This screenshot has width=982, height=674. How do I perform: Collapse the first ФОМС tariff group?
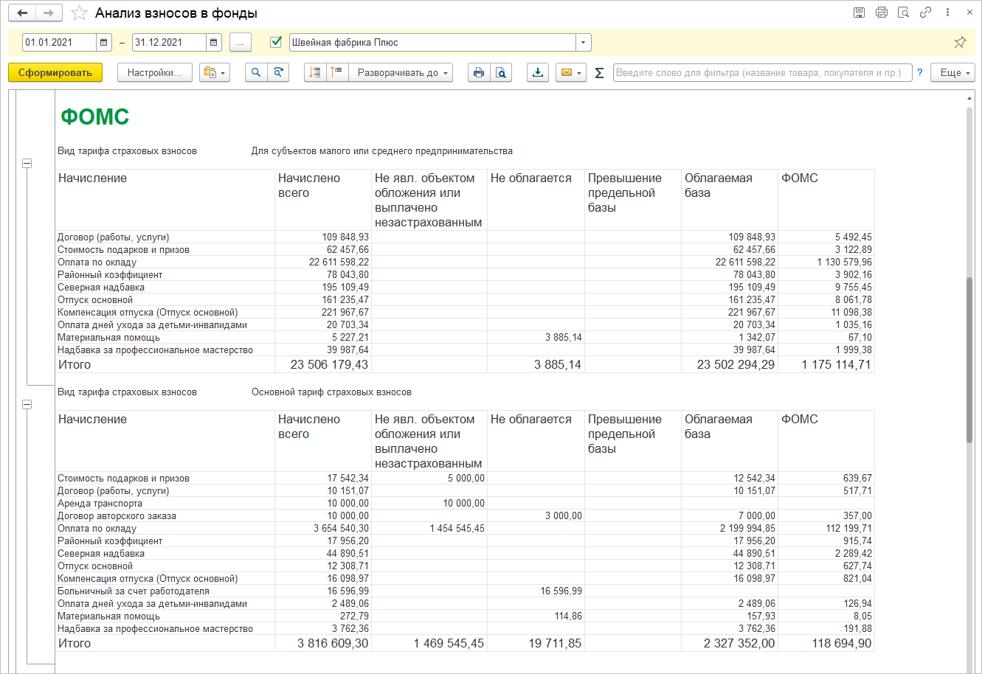point(27,164)
